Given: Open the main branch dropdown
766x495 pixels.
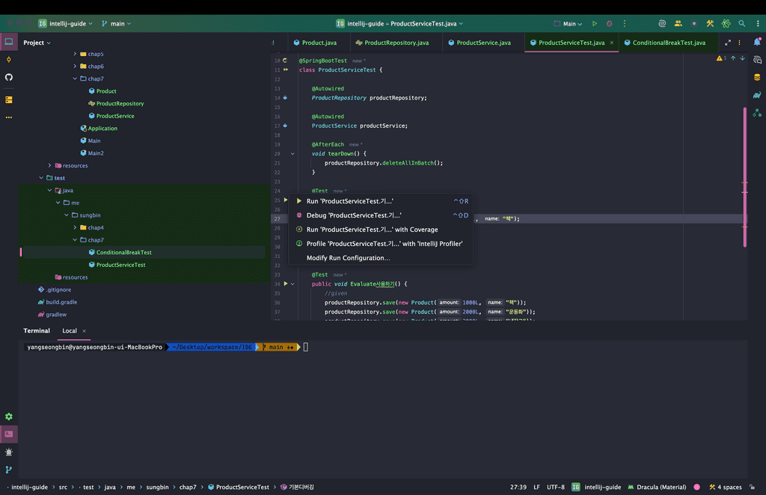Looking at the screenshot, I should [x=116, y=24].
